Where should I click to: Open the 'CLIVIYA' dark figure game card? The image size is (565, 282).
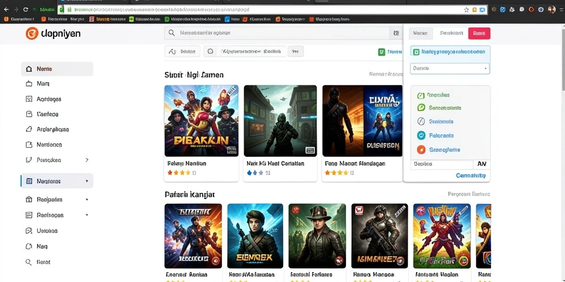pos(362,121)
